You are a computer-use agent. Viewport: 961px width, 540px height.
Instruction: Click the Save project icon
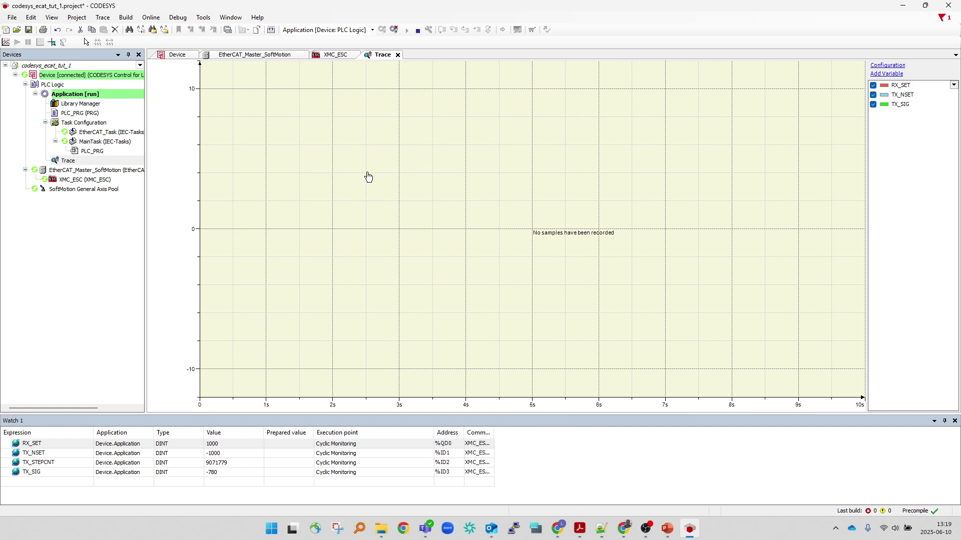tap(29, 30)
